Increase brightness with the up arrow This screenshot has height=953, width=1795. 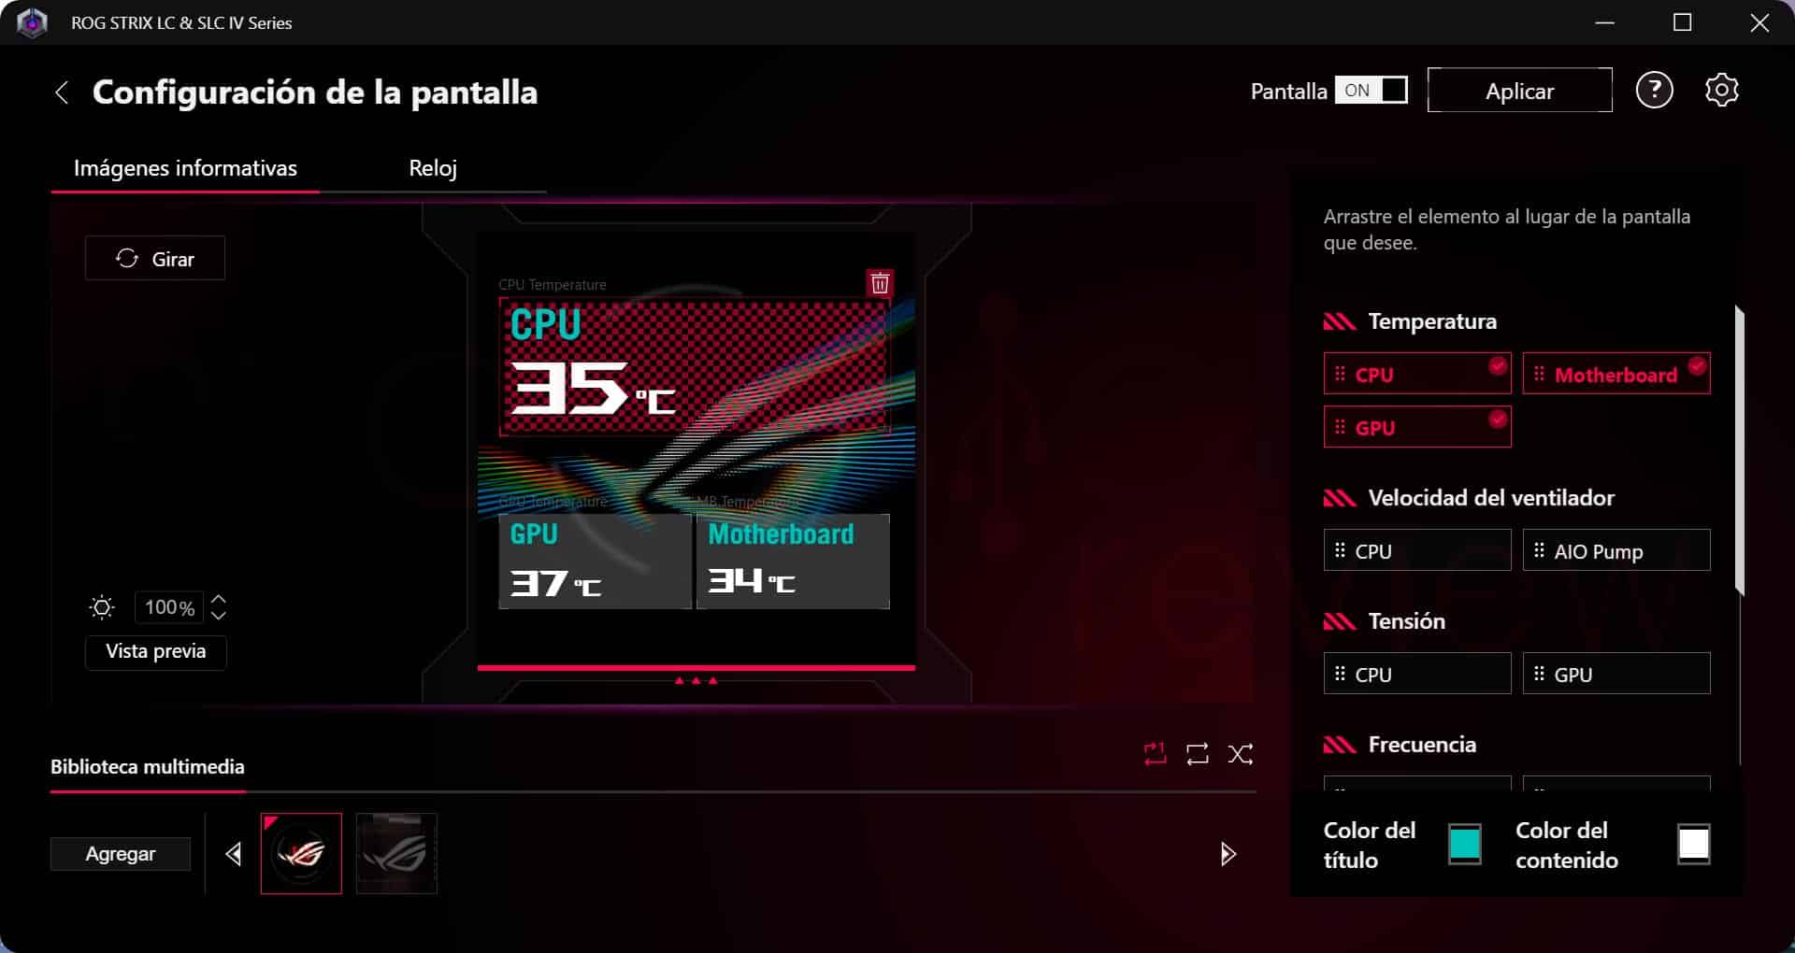click(219, 600)
